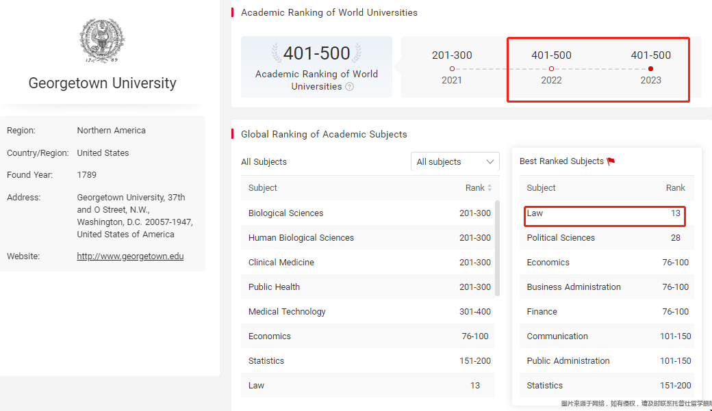The width and height of the screenshot is (712, 411).
Task: Click the Georgetown University seal logo
Action: tap(102, 40)
